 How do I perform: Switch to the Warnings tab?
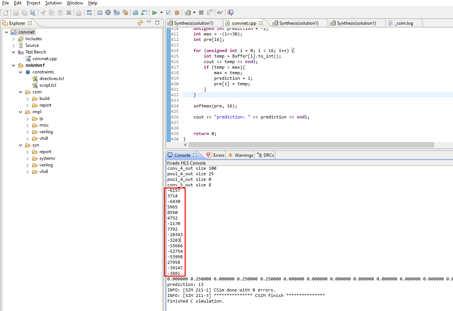click(243, 155)
